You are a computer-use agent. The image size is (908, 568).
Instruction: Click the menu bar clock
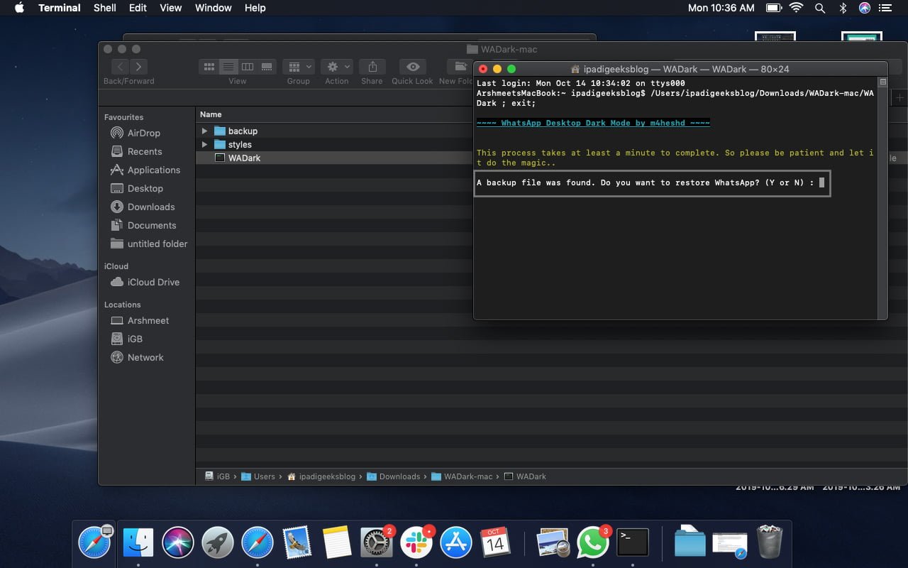point(721,8)
